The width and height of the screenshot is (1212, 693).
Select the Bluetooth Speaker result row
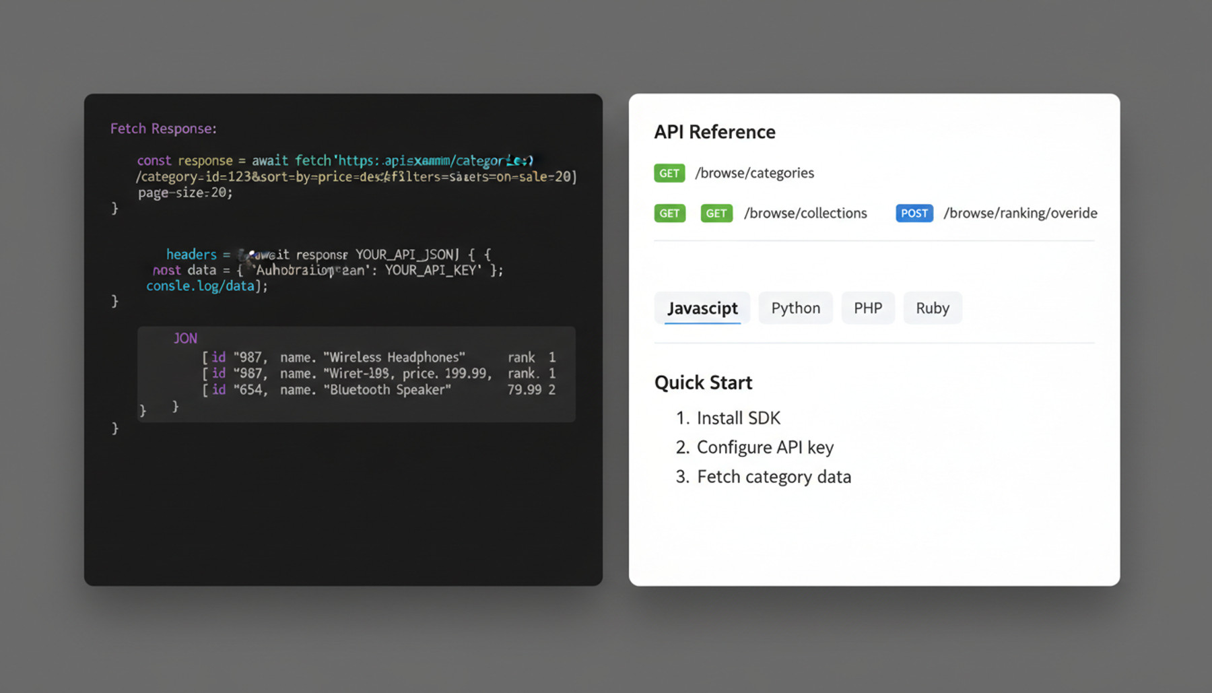pyautogui.click(x=379, y=389)
